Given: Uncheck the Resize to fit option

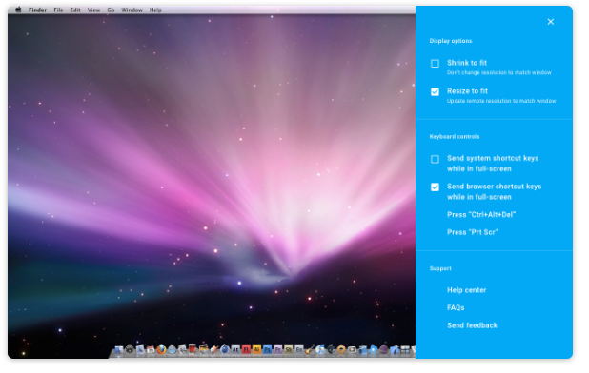Looking at the screenshot, I should click(x=435, y=92).
